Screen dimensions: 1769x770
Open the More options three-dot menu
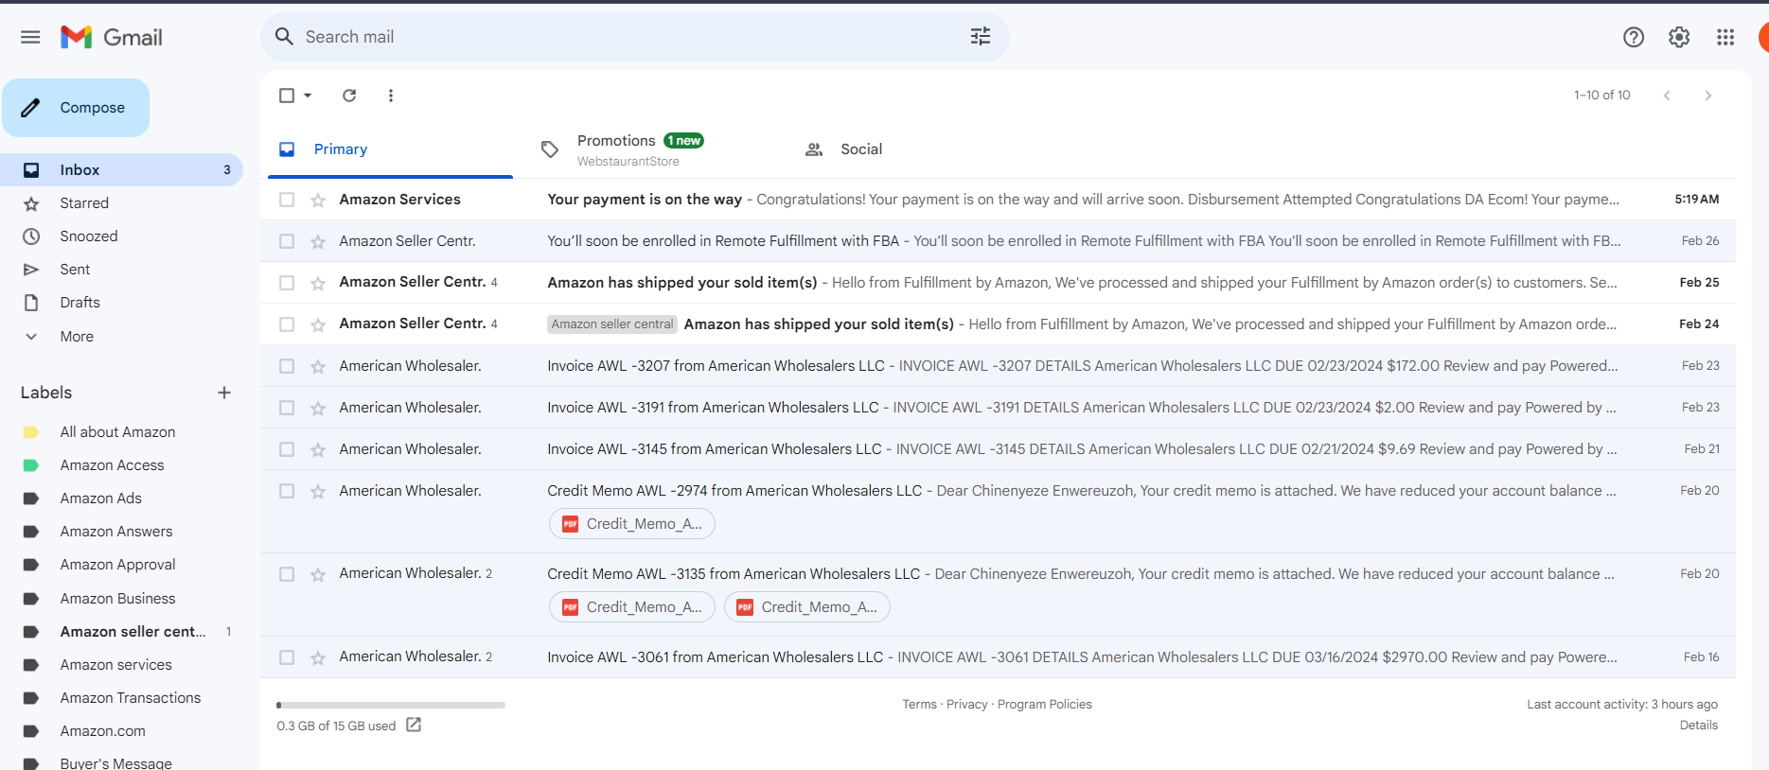(x=391, y=96)
